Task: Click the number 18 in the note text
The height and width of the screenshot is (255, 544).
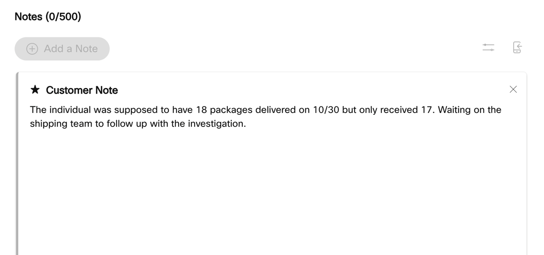Action: (x=201, y=110)
